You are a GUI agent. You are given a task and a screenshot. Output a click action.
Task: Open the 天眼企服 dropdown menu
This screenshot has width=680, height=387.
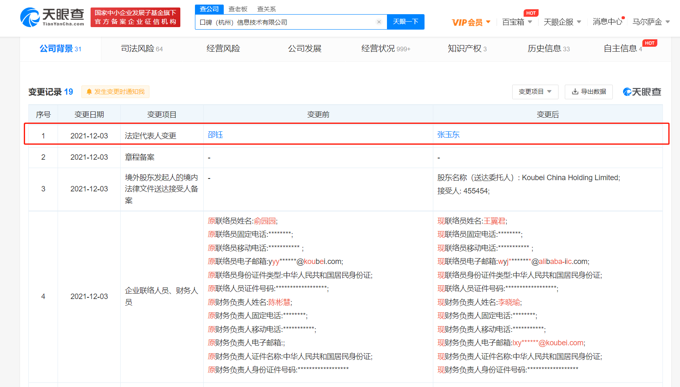click(x=562, y=22)
